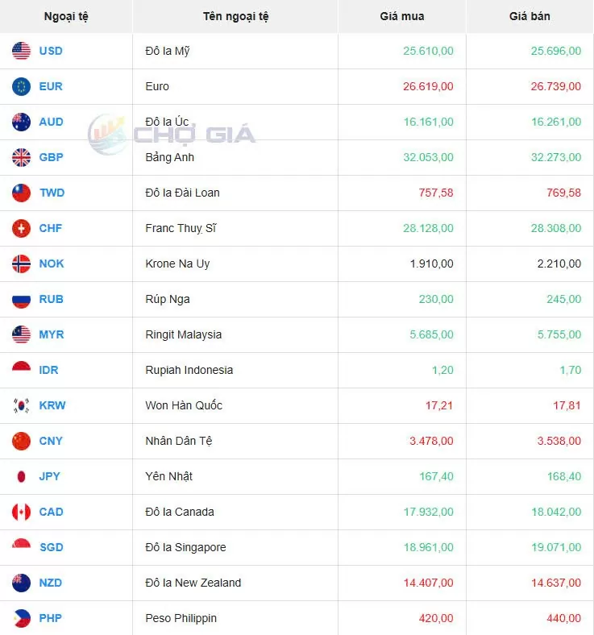Select the CNY currency code
The height and width of the screenshot is (635, 594).
[x=51, y=441]
